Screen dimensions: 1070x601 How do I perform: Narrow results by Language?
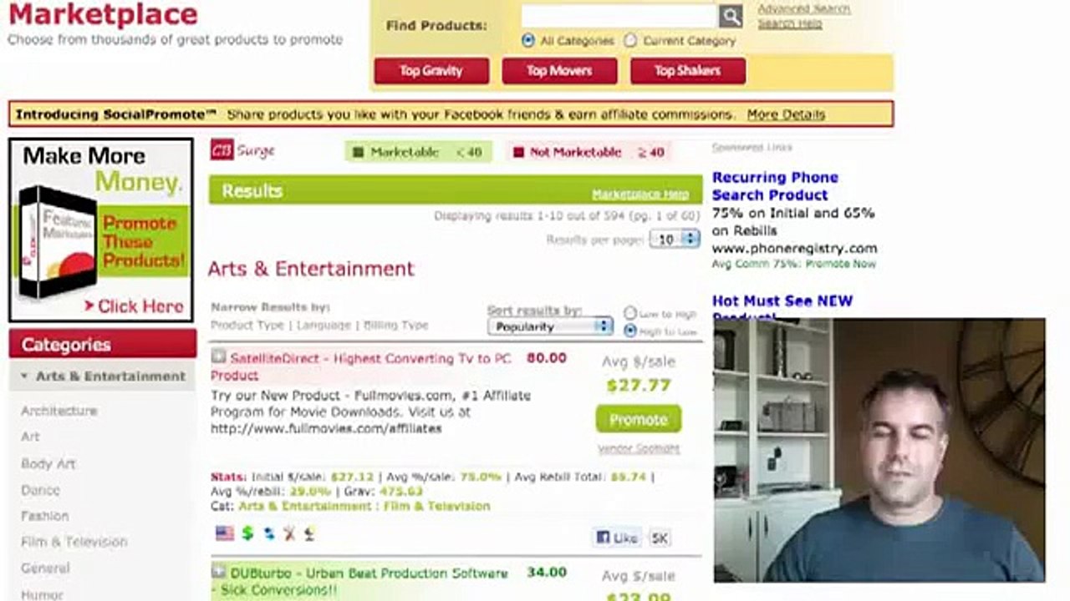point(324,325)
